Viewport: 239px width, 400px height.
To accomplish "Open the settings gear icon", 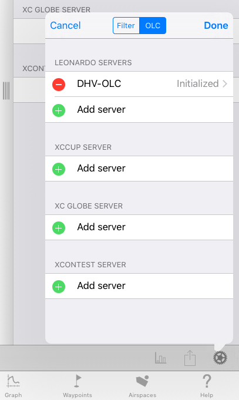I will (x=220, y=358).
